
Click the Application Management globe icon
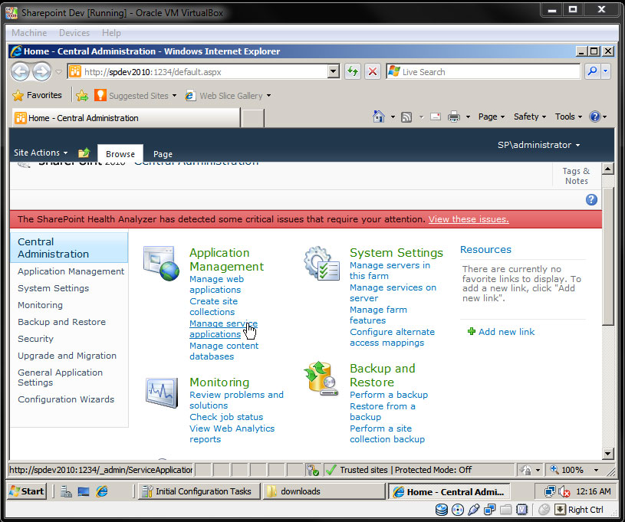tap(161, 264)
